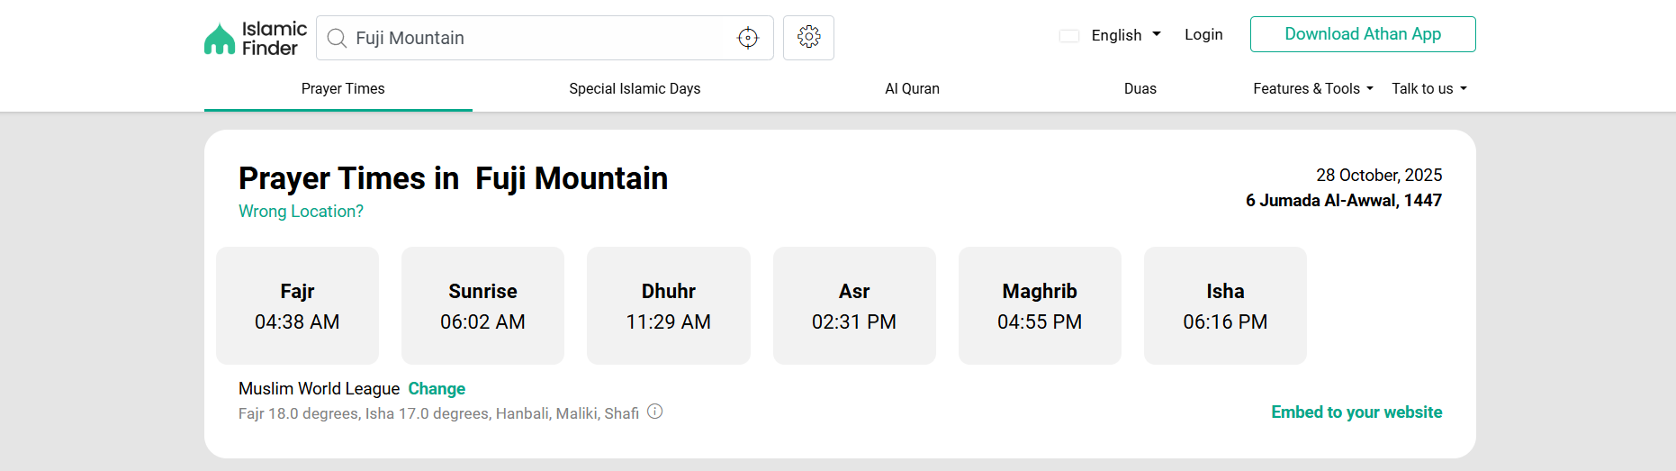The height and width of the screenshot is (471, 1676).
Task: Focus the Fuji Mountain search field
Action: tap(540, 38)
